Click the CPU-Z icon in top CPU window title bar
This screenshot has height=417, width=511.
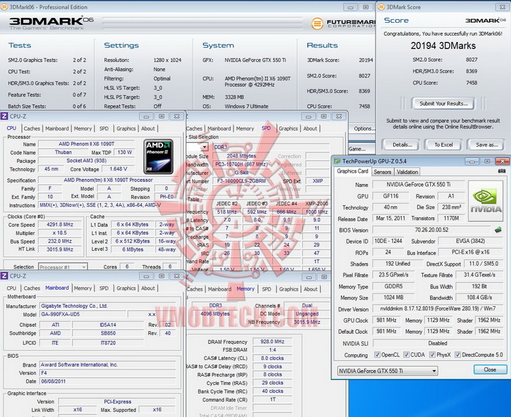[4, 117]
